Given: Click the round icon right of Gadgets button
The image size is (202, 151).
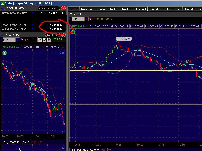Looking at the screenshot, I should click(63, 35).
